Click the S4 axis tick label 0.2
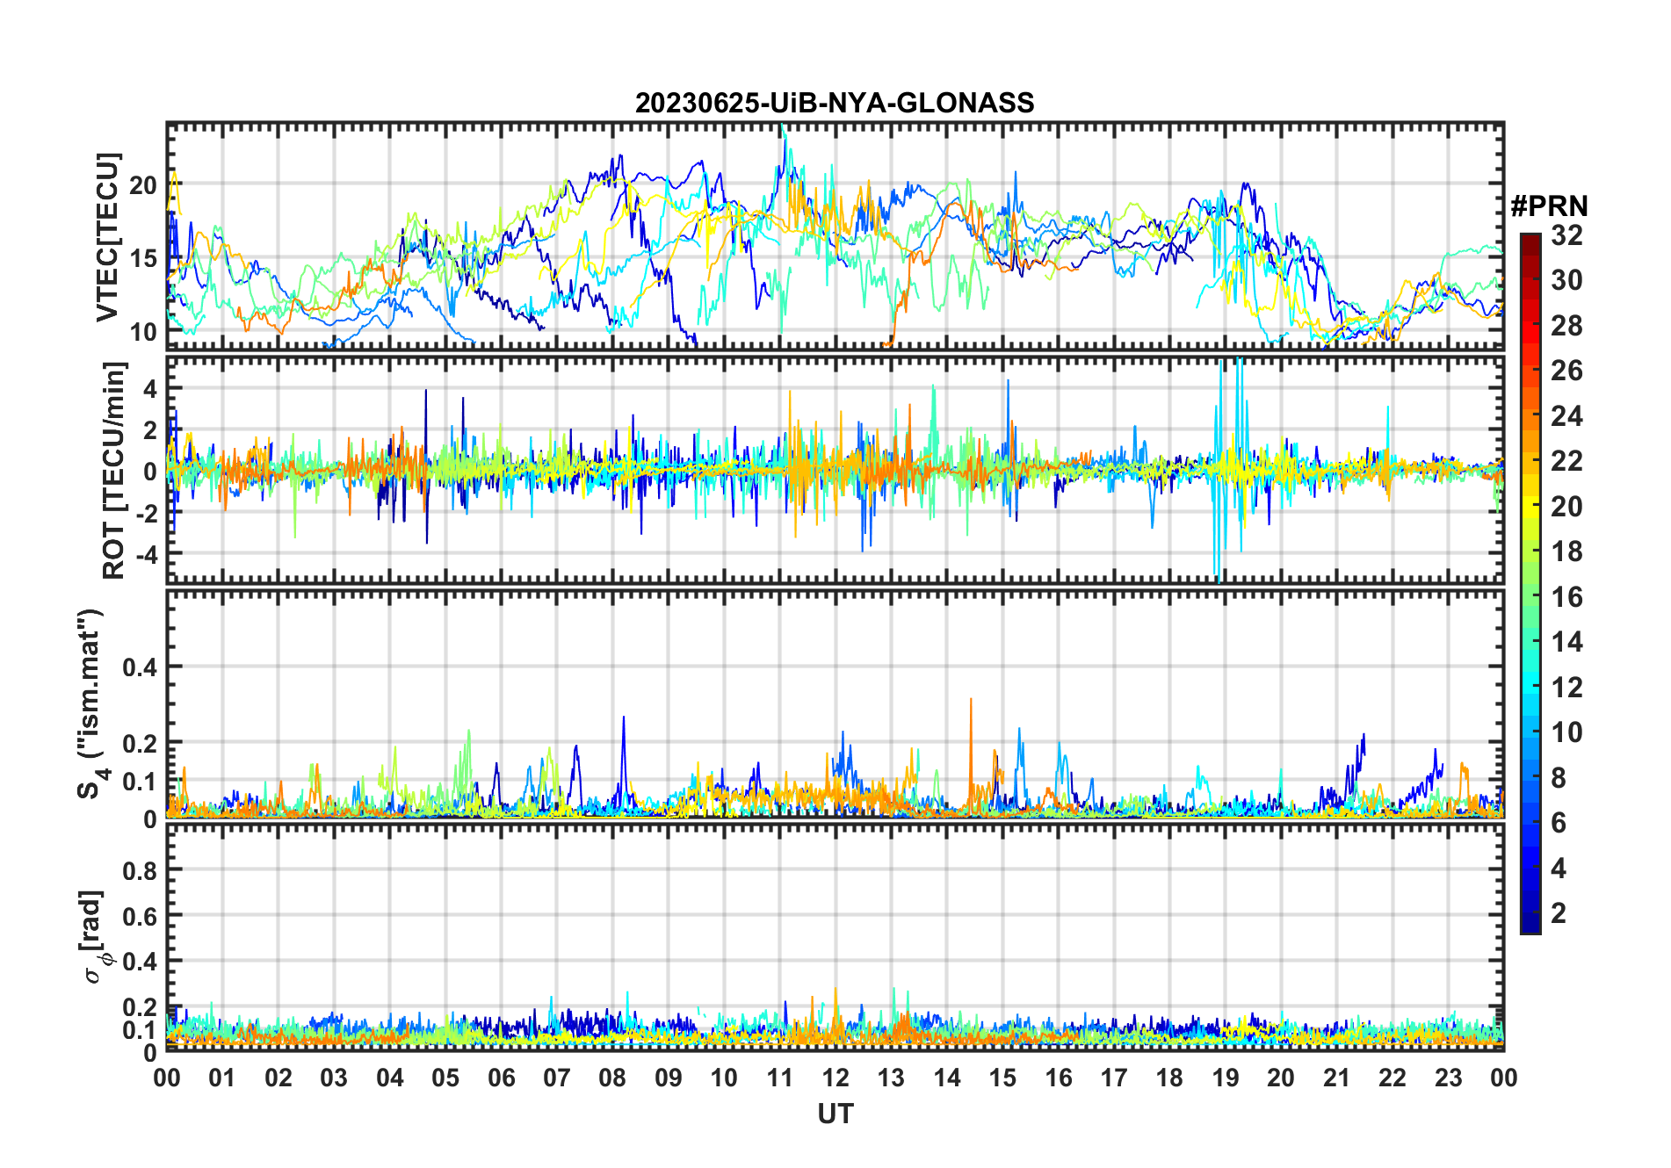The image size is (1671, 1168). tap(140, 743)
